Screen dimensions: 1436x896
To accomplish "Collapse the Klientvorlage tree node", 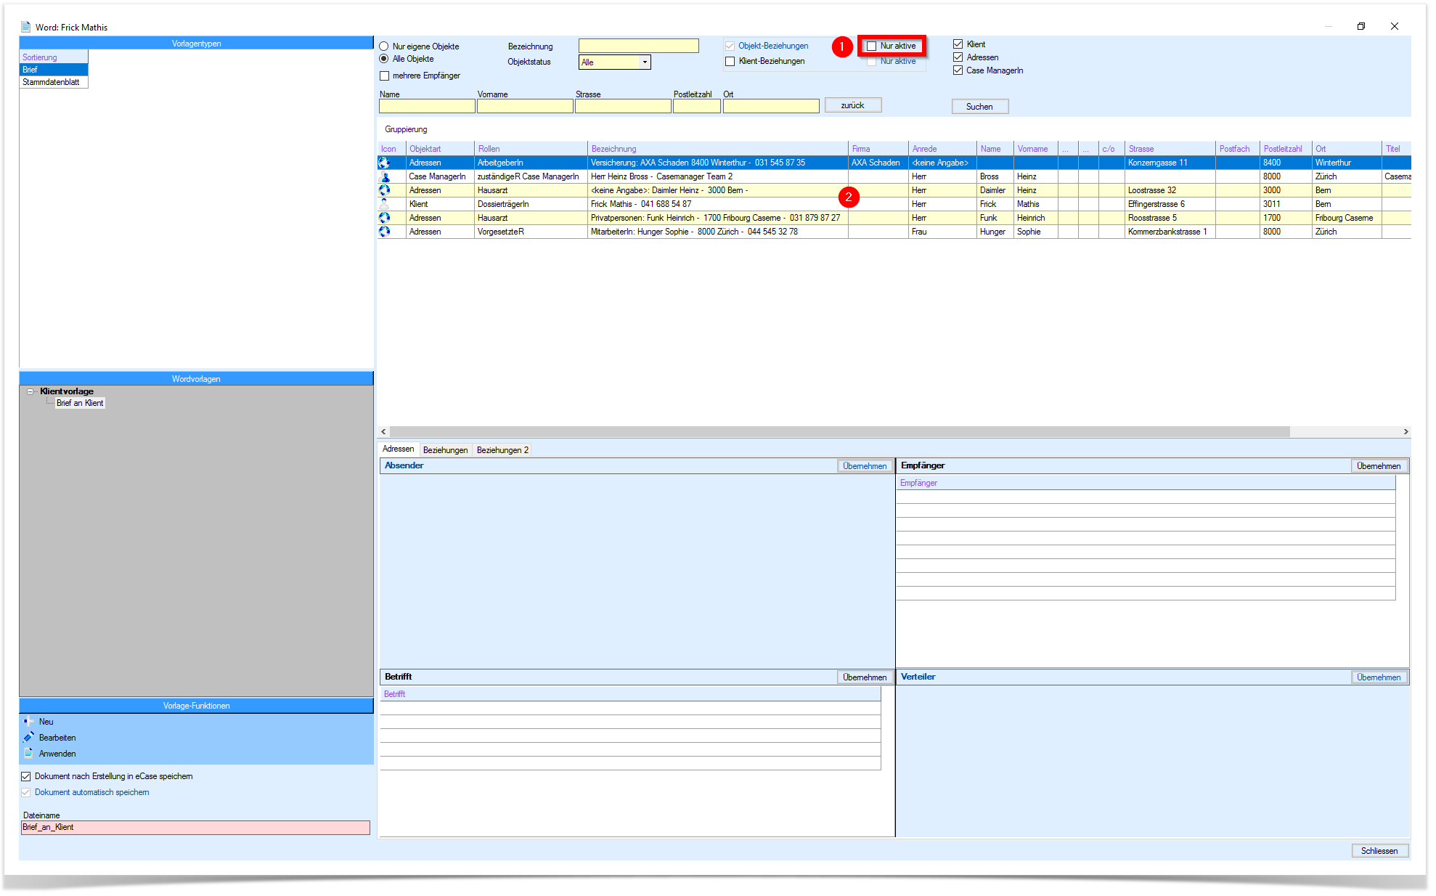I will [x=30, y=391].
